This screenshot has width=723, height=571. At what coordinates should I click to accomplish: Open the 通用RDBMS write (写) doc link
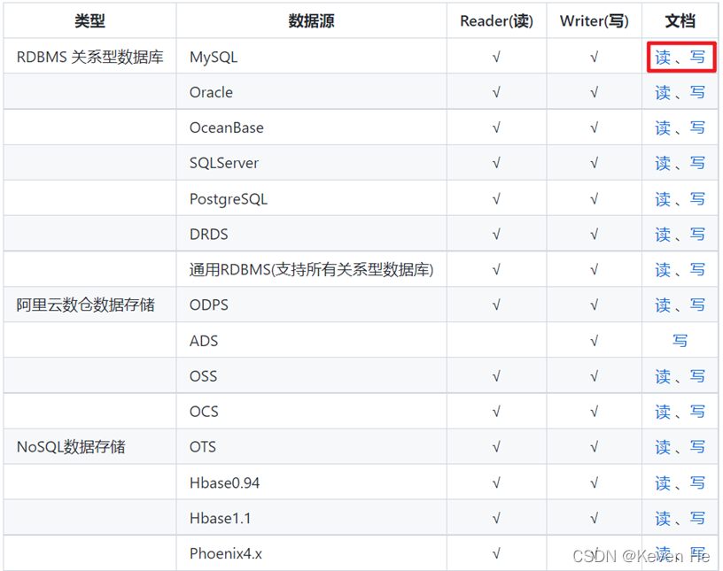click(x=697, y=270)
